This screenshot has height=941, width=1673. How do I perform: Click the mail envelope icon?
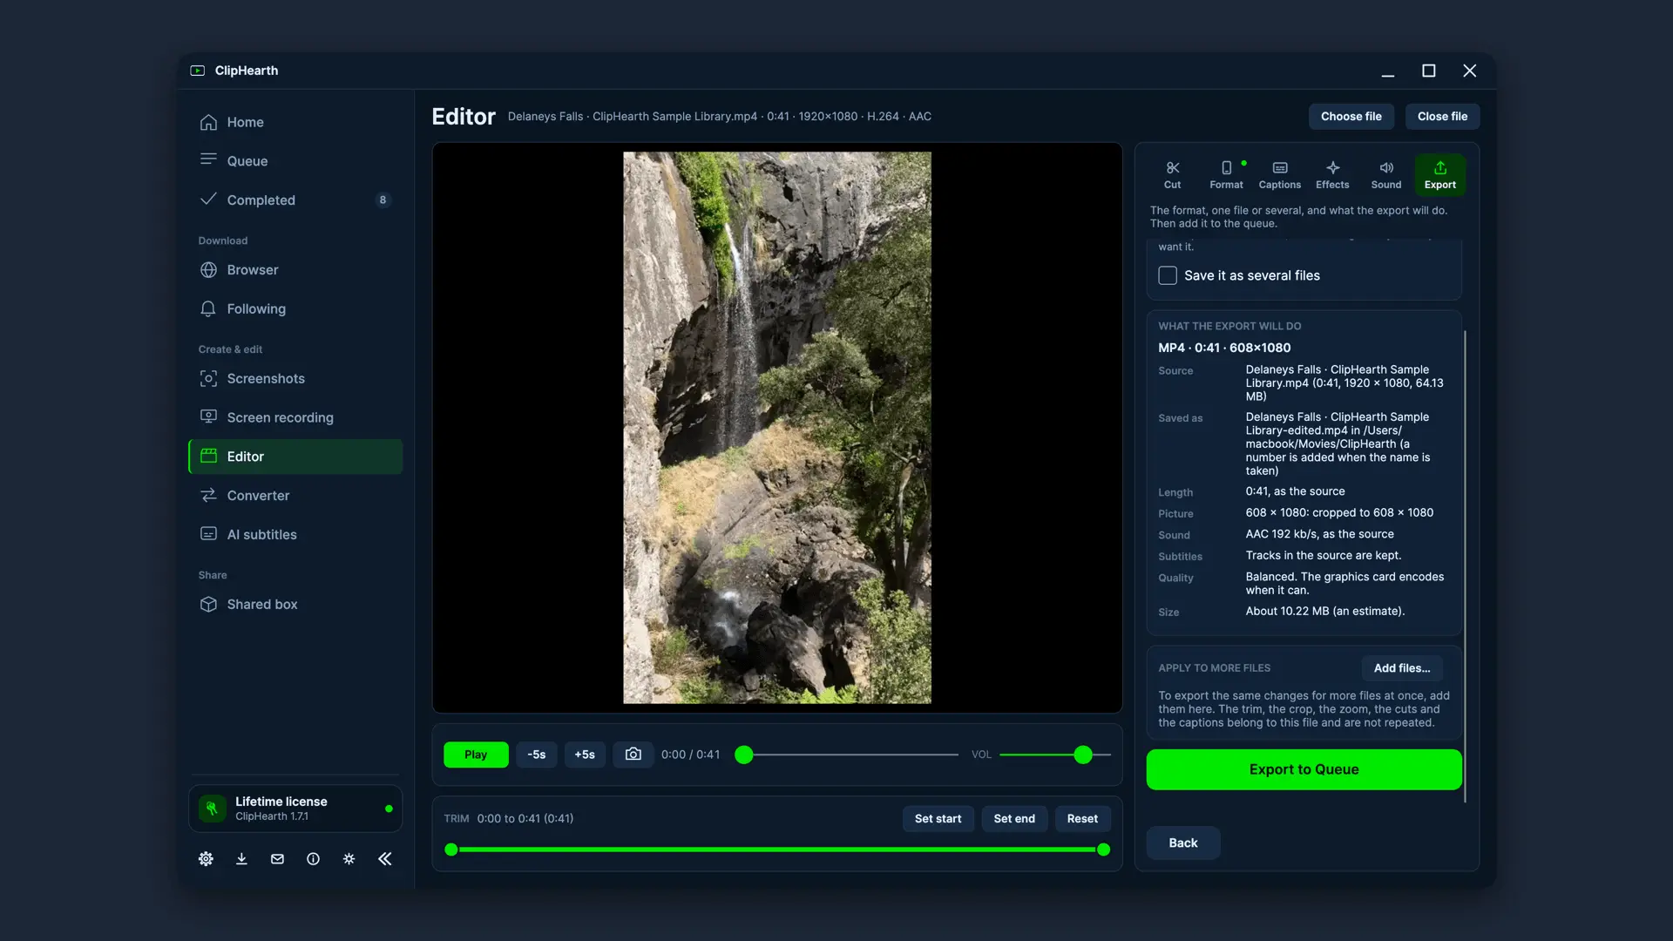tap(277, 859)
